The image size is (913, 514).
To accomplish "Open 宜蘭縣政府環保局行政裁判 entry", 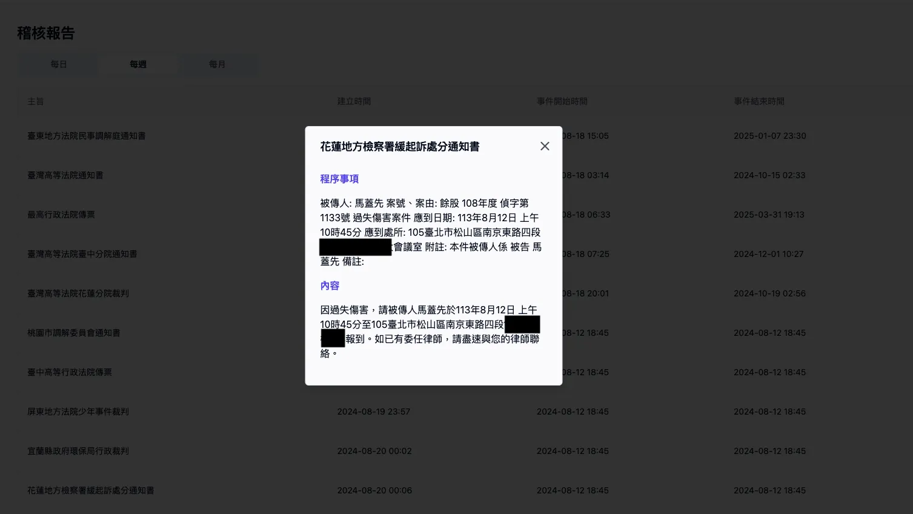I will tap(78, 451).
